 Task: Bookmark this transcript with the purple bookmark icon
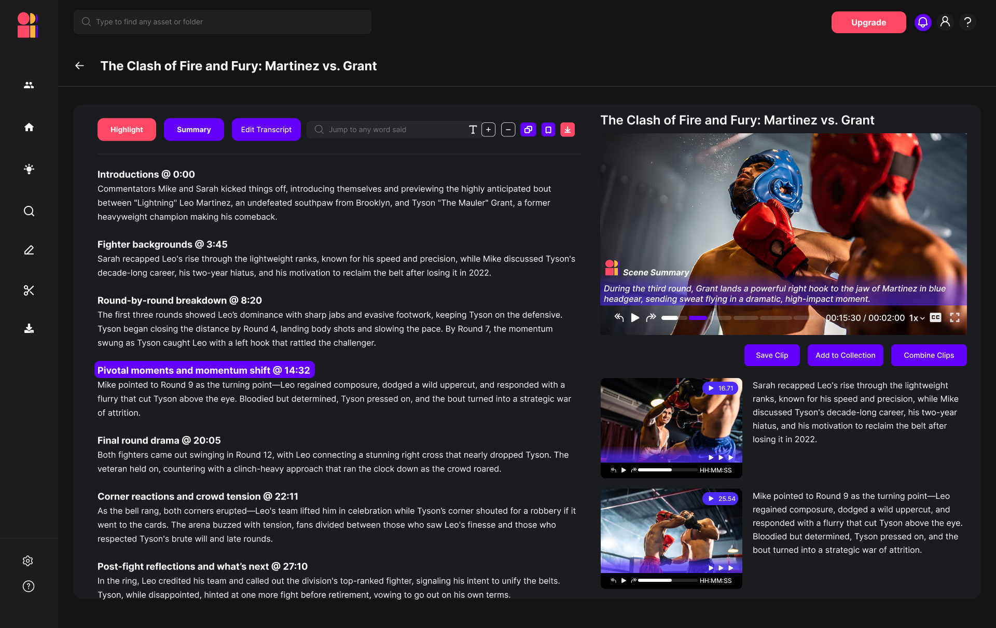pyautogui.click(x=548, y=130)
